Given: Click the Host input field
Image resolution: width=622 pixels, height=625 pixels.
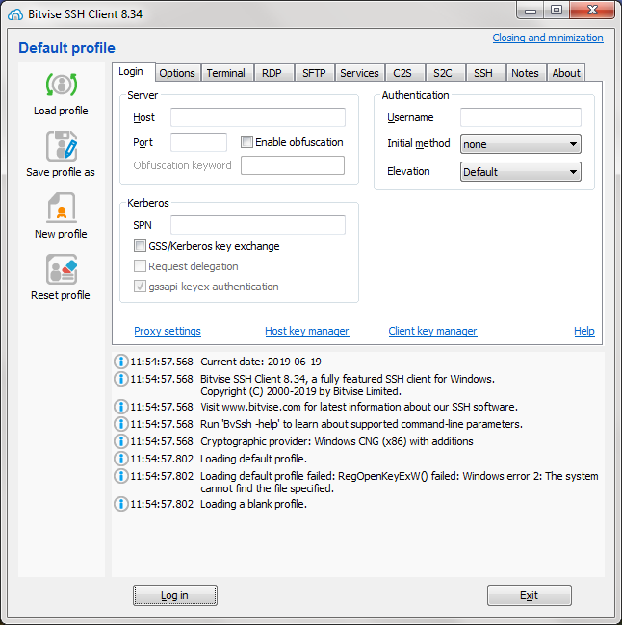Looking at the screenshot, I should click(x=257, y=117).
